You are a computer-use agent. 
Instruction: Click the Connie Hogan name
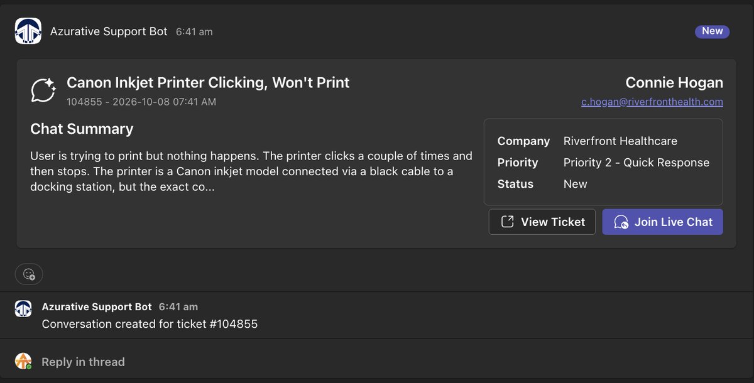(x=674, y=82)
